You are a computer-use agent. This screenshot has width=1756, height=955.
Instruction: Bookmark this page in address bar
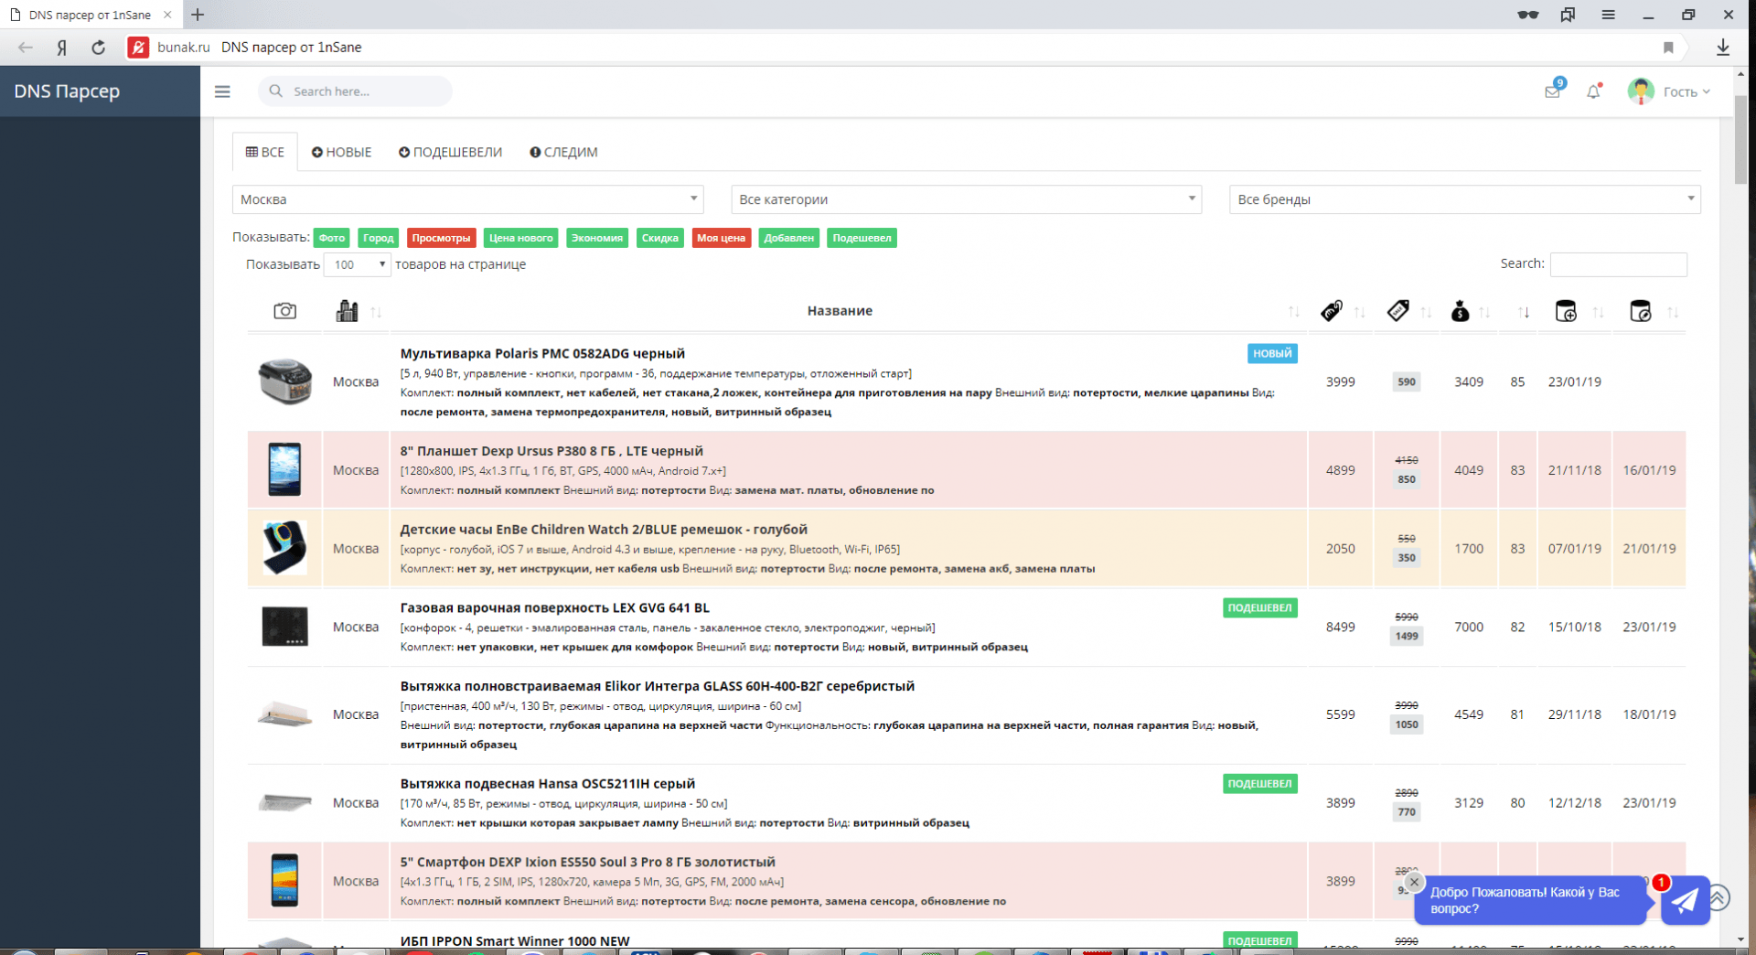coord(1668,48)
